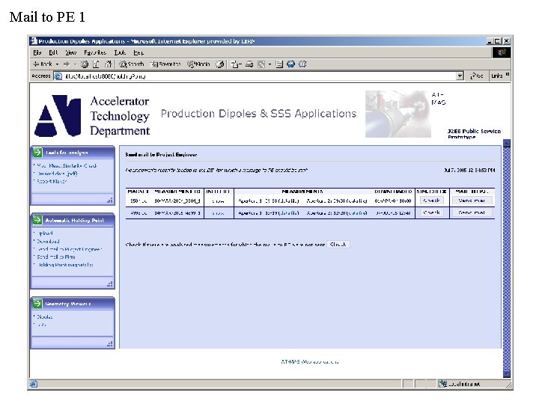
Task: Click the corner grip of Tools for Analysis panel
Action: point(109,201)
